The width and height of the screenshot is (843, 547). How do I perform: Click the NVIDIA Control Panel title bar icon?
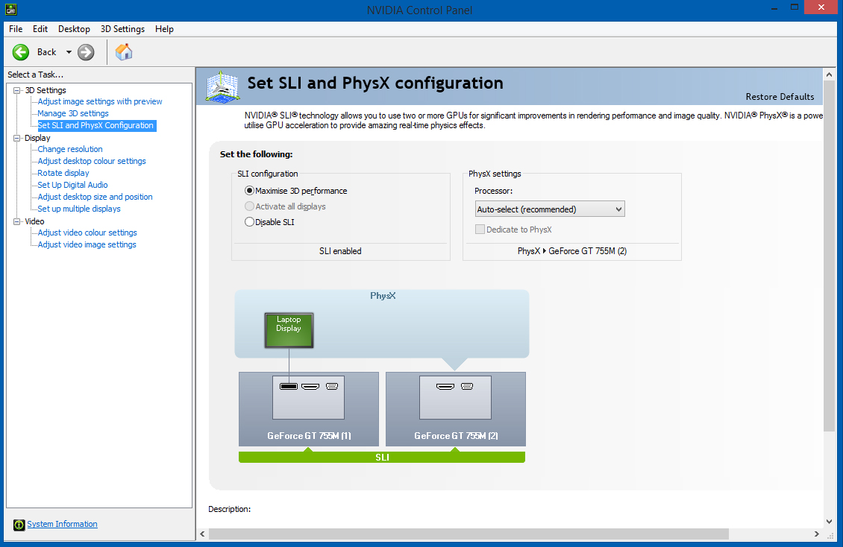coord(10,9)
